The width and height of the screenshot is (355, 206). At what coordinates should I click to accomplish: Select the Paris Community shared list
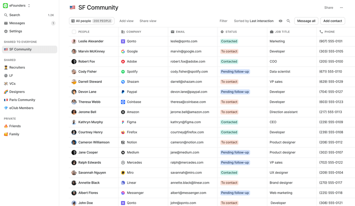click(x=22, y=100)
